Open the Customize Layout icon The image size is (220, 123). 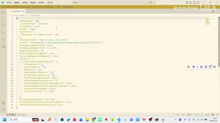187,2
